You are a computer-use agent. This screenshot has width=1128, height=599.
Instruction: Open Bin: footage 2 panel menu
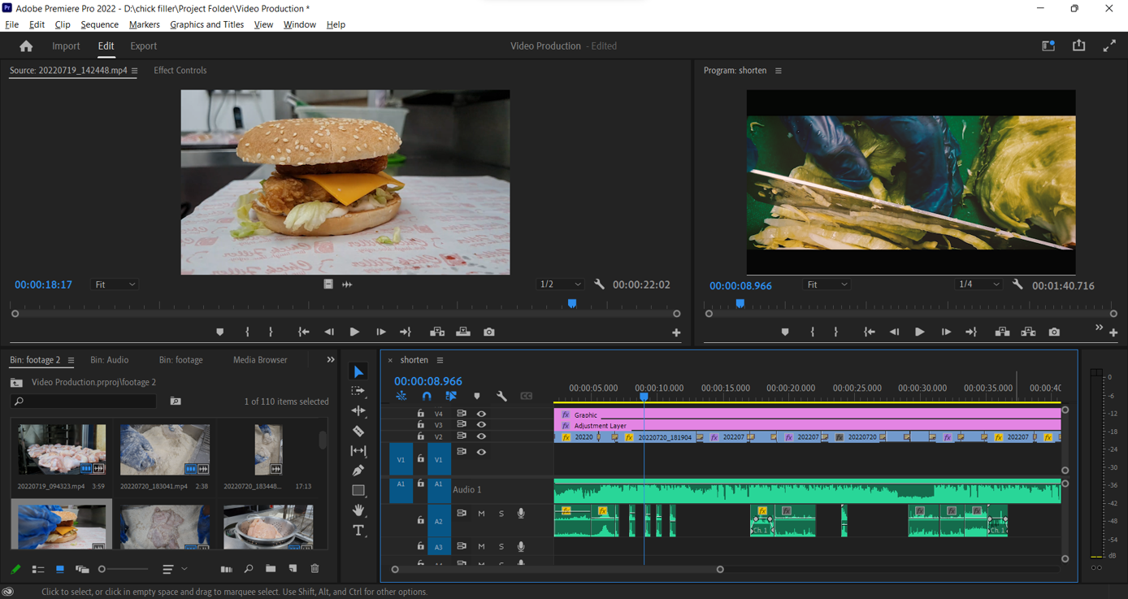click(71, 360)
